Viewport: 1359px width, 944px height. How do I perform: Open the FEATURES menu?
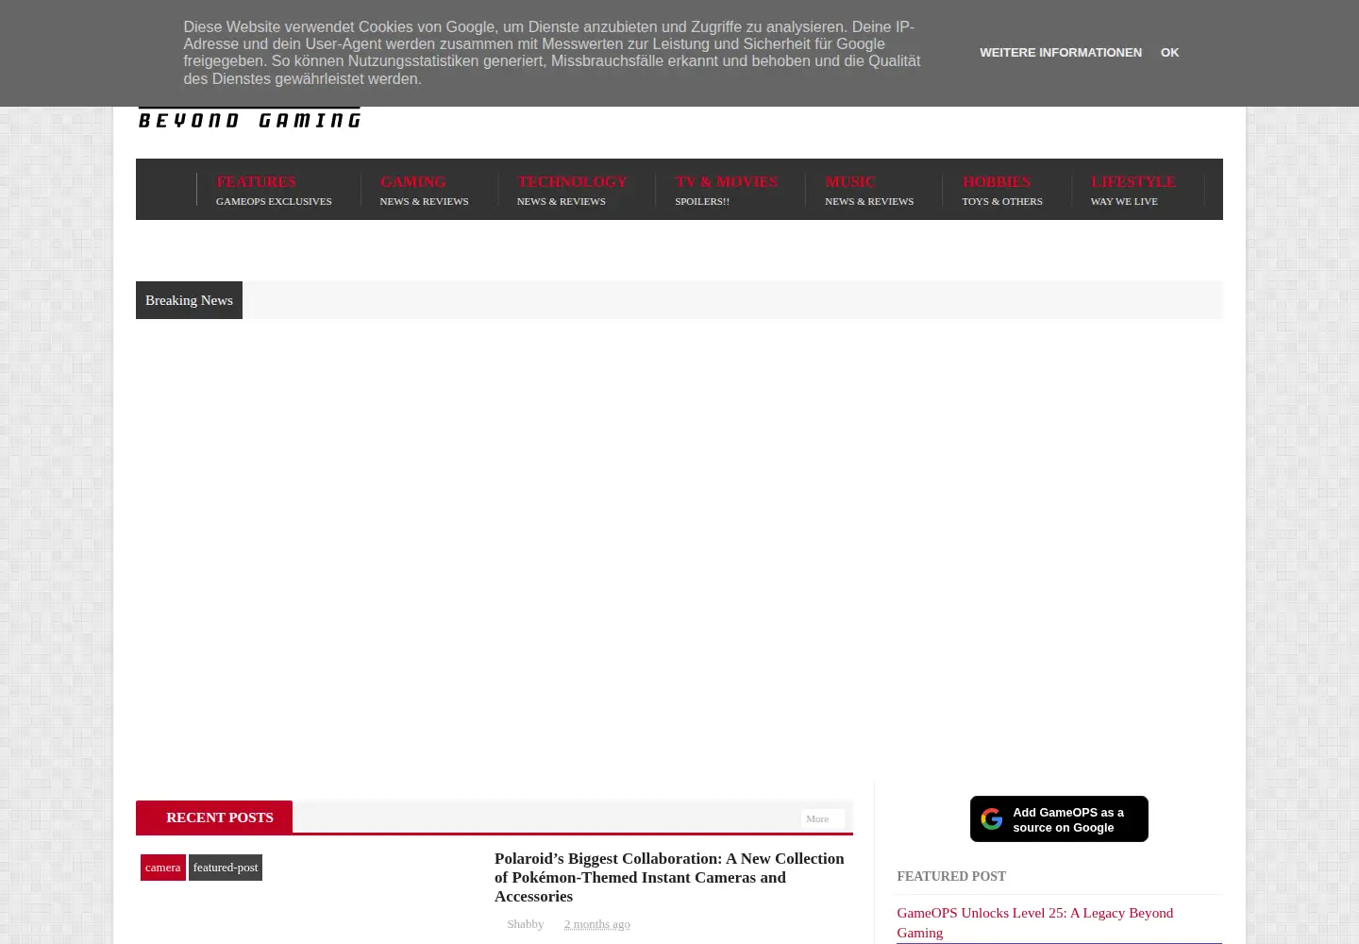[274, 190]
